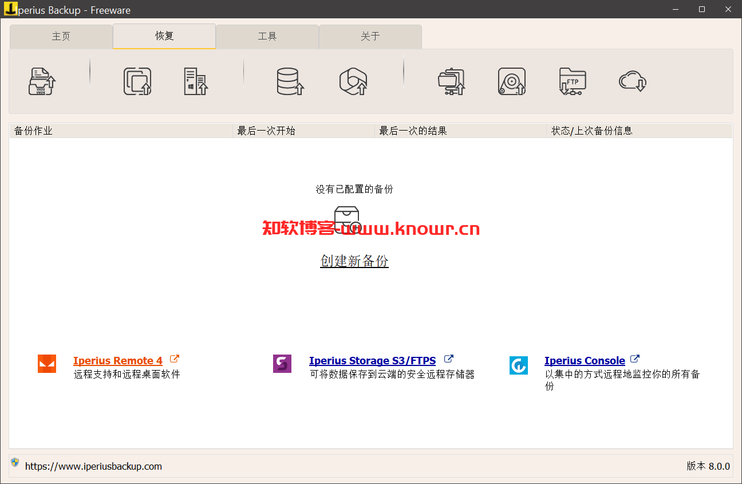Click external link icon beside Iperius Console

[634, 359]
